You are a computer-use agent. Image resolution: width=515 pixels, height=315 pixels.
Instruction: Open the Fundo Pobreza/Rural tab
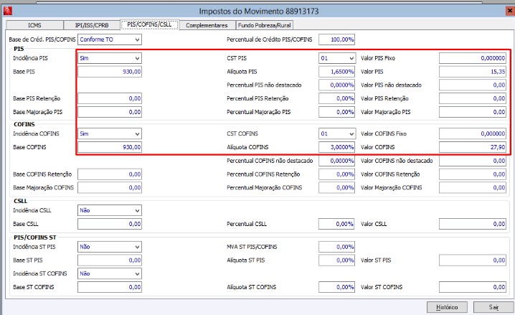click(265, 25)
